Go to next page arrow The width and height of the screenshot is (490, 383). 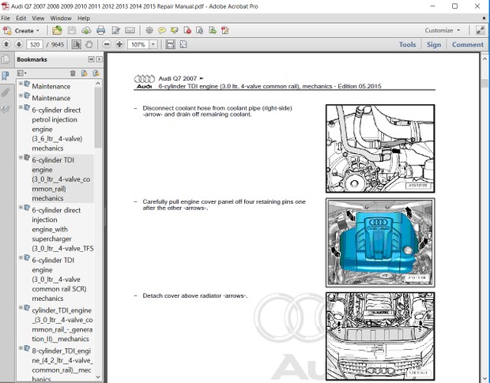pos(19,44)
